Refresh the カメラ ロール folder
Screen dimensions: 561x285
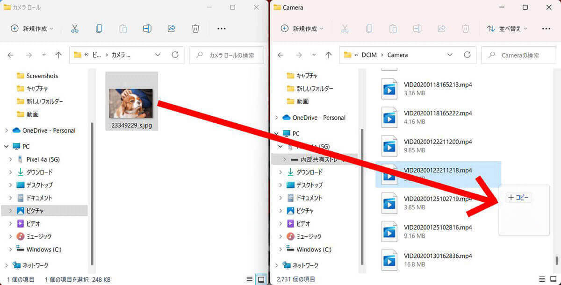[x=175, y=55]
